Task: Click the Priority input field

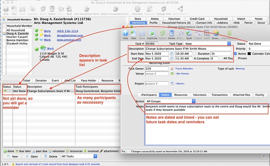Action: tap(259, 49)
